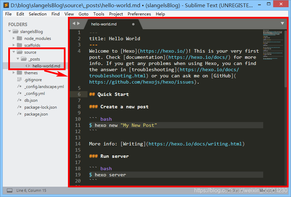Open _config.yml from the sidebar
This screenshot has height=197, width=291.
click(35, 94)
